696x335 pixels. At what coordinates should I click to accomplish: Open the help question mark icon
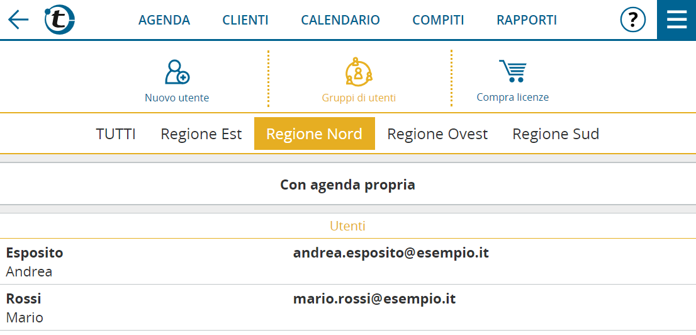pos(632,20)
